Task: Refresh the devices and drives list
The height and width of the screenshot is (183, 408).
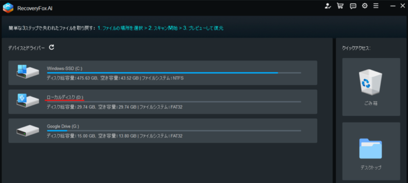Action: click(51, 47)
